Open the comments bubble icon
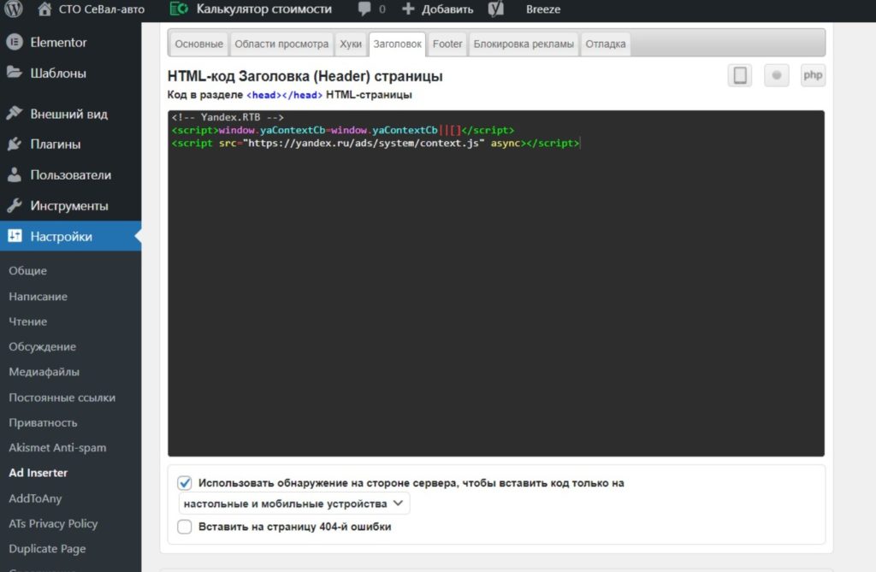Screen dimensions: 876x572 [x=364, y=9]
